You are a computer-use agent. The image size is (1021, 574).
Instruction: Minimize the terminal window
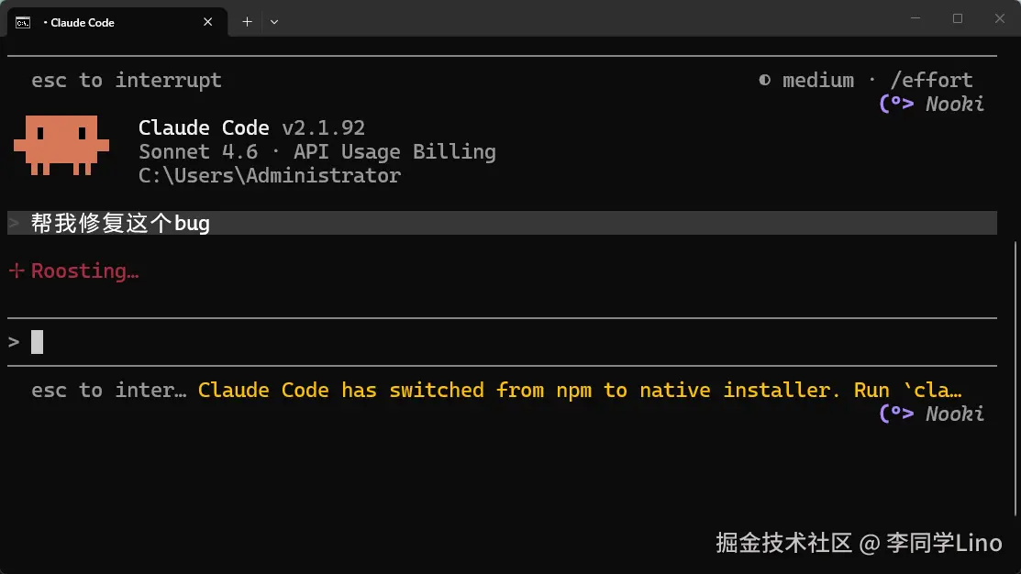(x=916, y=18)
